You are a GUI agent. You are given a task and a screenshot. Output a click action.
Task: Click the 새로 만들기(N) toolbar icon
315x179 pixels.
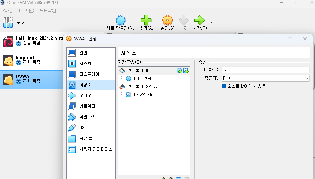(120, 20)
